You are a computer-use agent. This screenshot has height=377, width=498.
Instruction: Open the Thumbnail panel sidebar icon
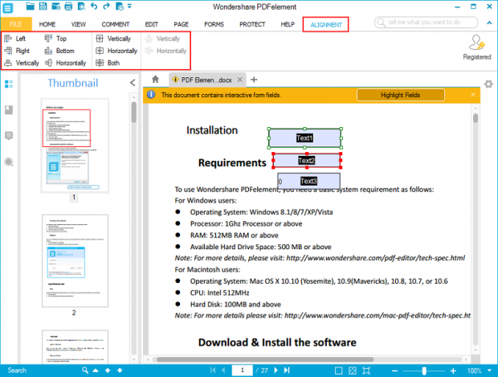pyautogui.click(x=9, y=84)
